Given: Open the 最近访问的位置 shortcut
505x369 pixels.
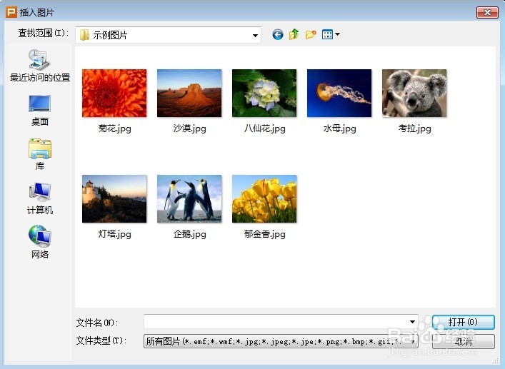Looking at the screenshot, I should tap(39, 66).
